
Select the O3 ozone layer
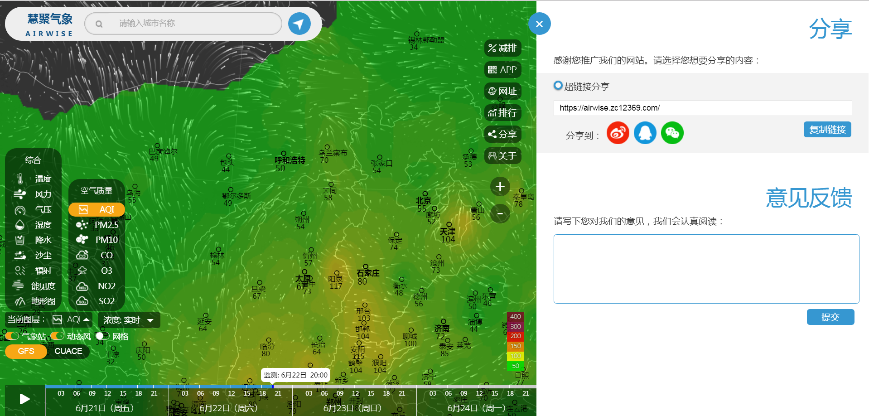(97, 271)
